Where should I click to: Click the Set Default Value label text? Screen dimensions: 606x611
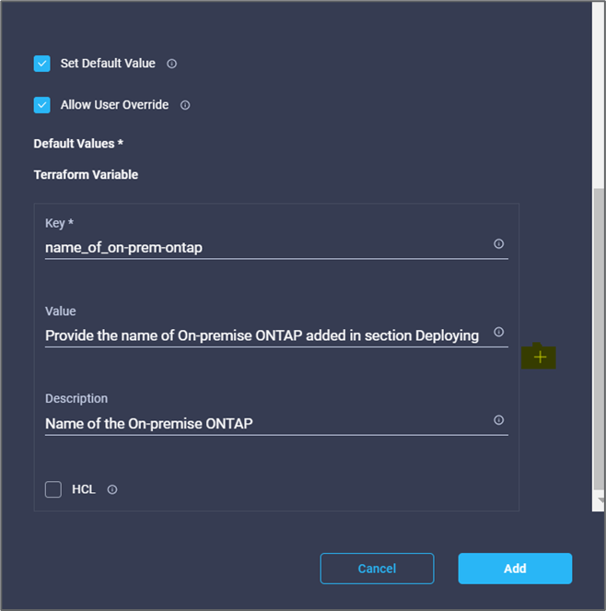[x=110, y=64]
